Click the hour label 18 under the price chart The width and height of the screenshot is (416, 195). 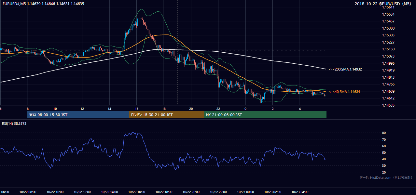coord(164,109)
